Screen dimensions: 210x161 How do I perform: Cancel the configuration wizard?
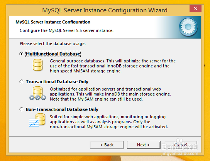tap(181, 145)
